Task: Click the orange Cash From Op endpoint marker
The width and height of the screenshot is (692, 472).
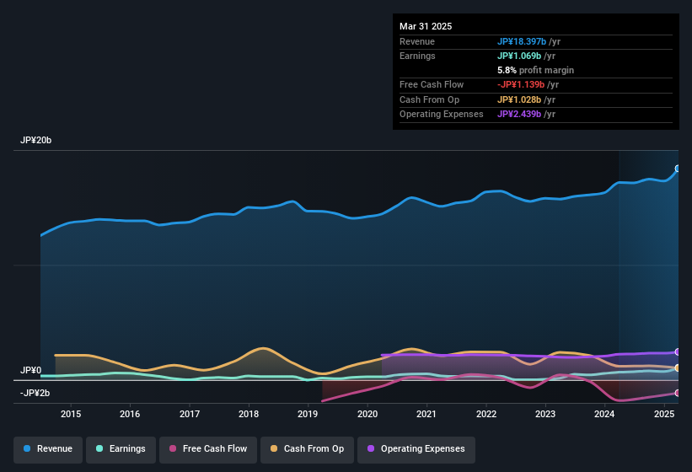Action: click(678, 367)
